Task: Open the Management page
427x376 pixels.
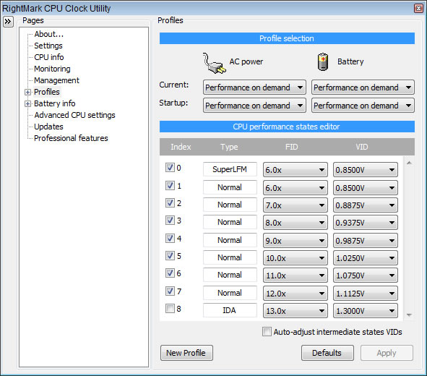Action: coord(56,80)
